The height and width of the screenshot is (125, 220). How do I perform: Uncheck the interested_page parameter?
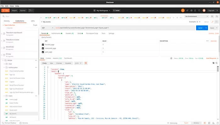coord(43,48)
